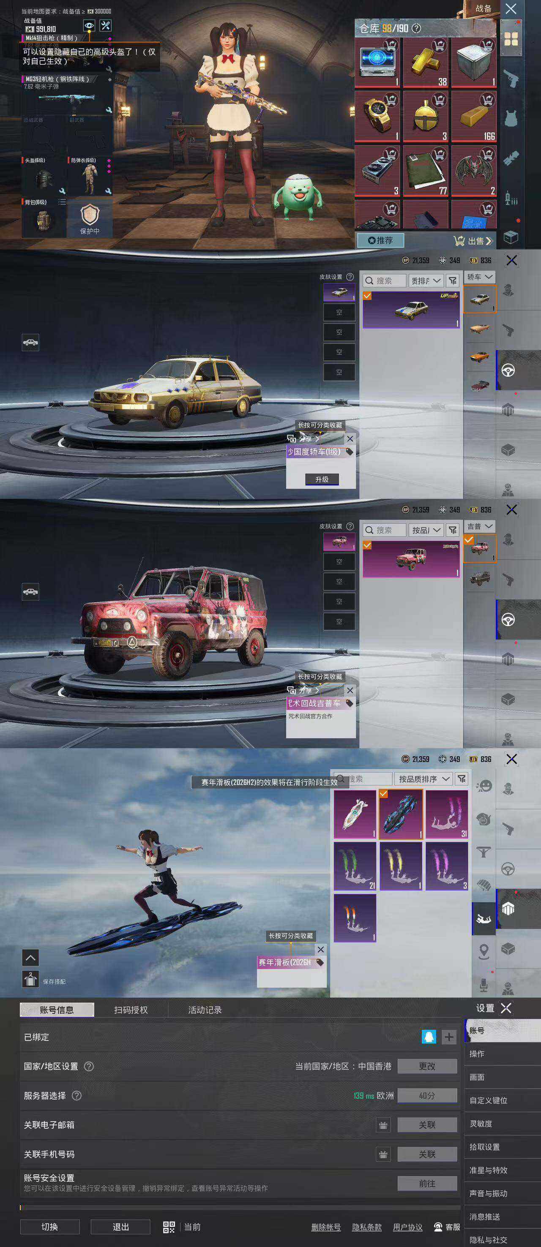The height and width of the screenshot is (1247, 541).
Task: Click the QQ penguin binding icon
Action: pyautogui.click(x=429, y=1037)
